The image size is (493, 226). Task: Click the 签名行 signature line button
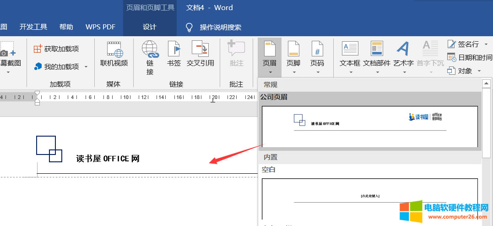point(464,44)
